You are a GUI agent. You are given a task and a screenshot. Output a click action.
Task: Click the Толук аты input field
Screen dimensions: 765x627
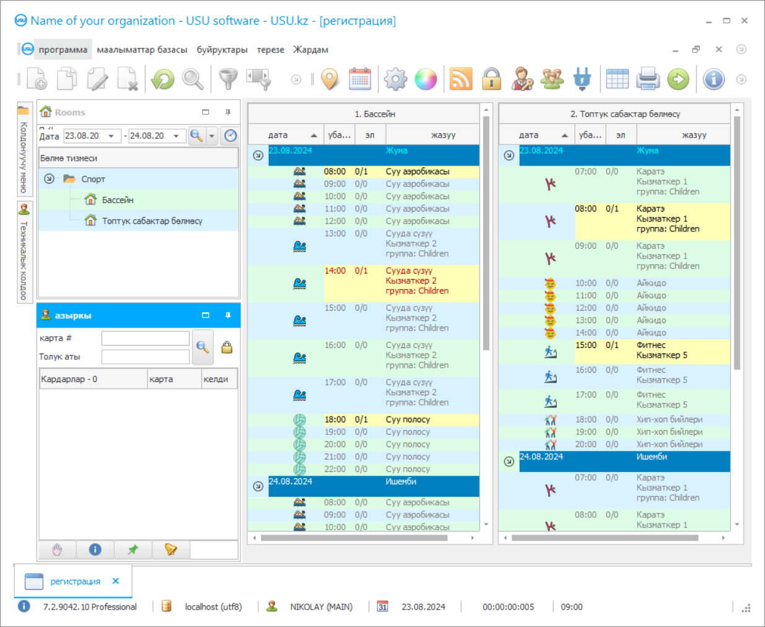(146, 357)
